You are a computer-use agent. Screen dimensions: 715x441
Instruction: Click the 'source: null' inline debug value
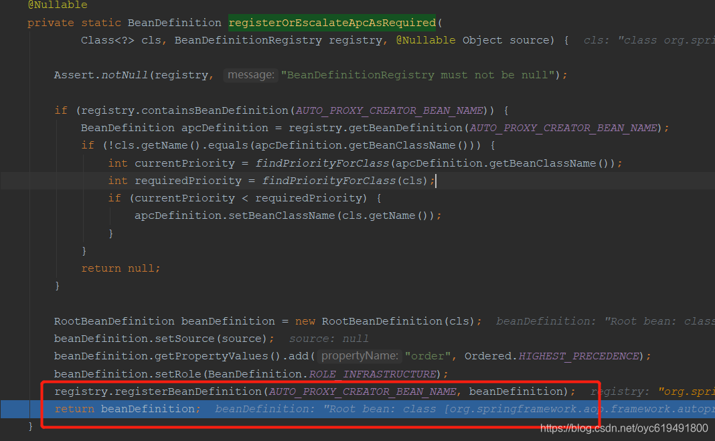tap(329, 339)
